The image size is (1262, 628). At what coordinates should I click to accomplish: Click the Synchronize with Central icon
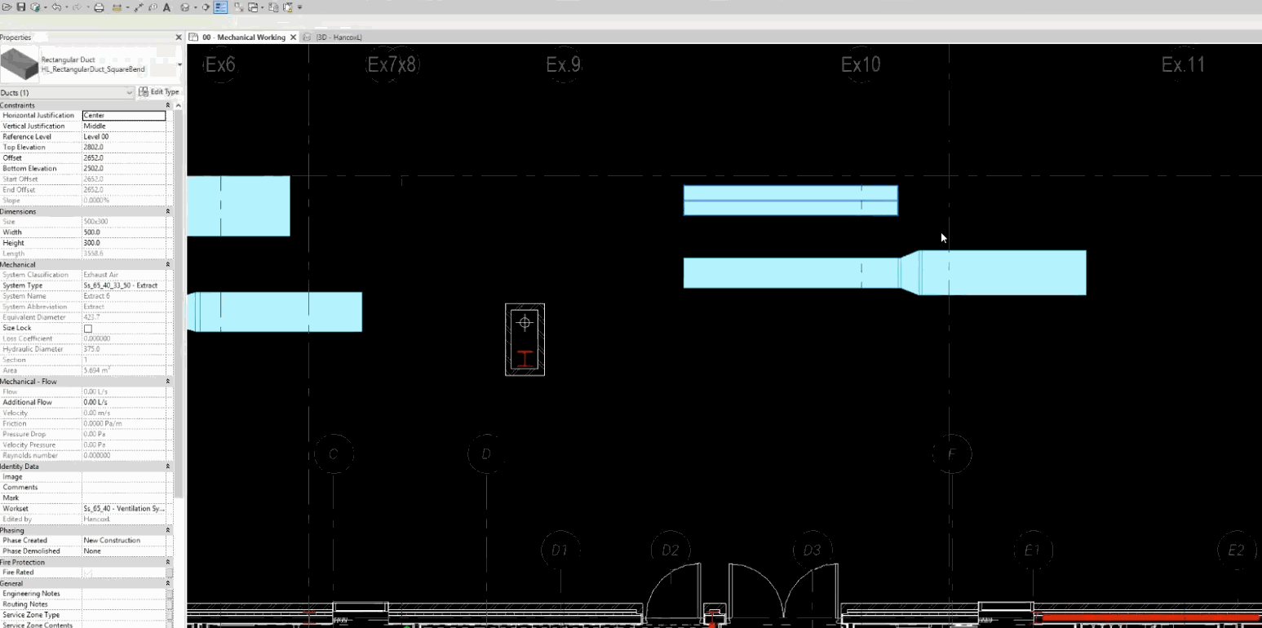[x=34, y=7]
